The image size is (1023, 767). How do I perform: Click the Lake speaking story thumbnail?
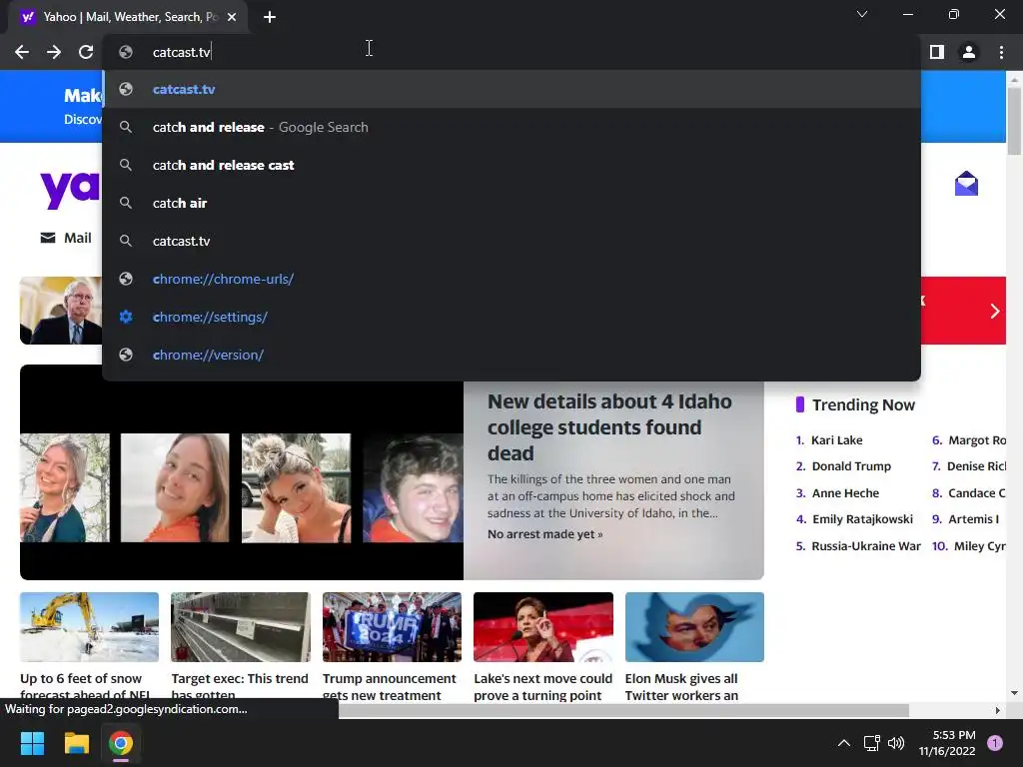[543, 627]
